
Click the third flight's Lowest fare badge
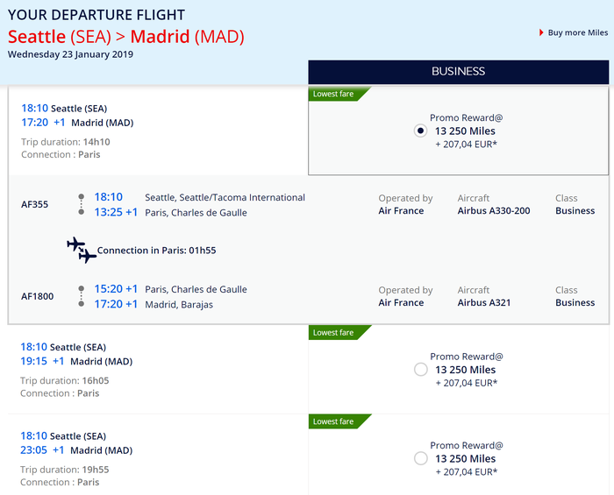click(334, 421)
